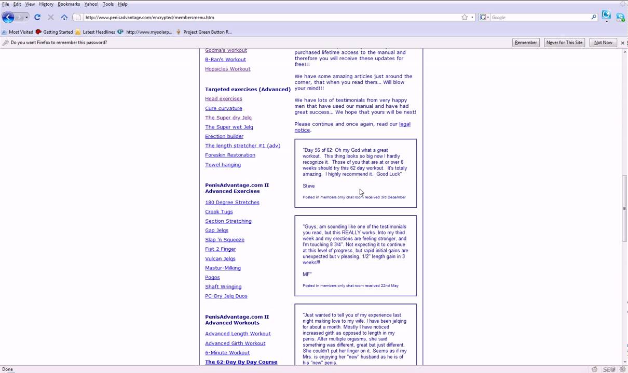
Task: Go to the Home page icon
Action: coord(64,17)
